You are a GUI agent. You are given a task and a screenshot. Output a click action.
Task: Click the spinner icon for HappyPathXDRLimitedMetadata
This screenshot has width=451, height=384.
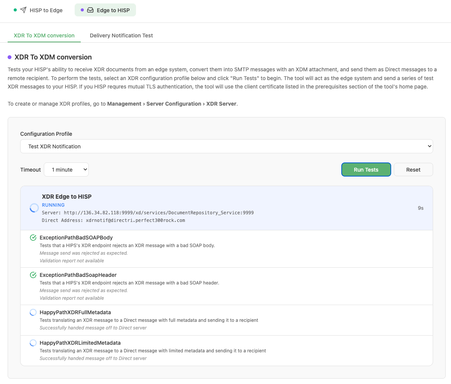tap(33, 343)
